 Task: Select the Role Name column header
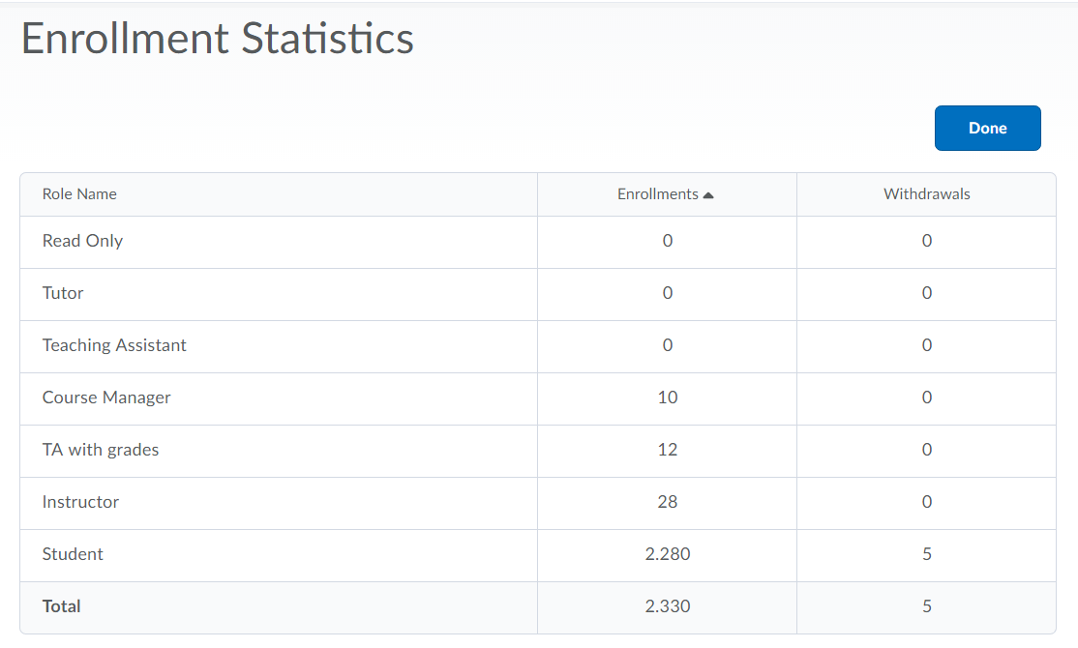[79, 194]
